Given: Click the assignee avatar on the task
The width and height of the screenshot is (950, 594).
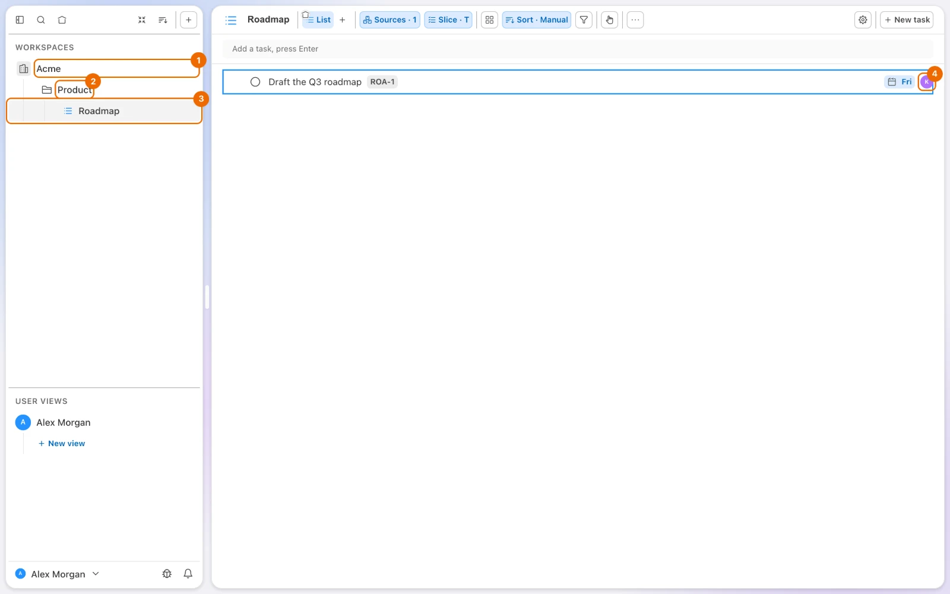Looking at the screenshot, I should [x=926, y=82].
